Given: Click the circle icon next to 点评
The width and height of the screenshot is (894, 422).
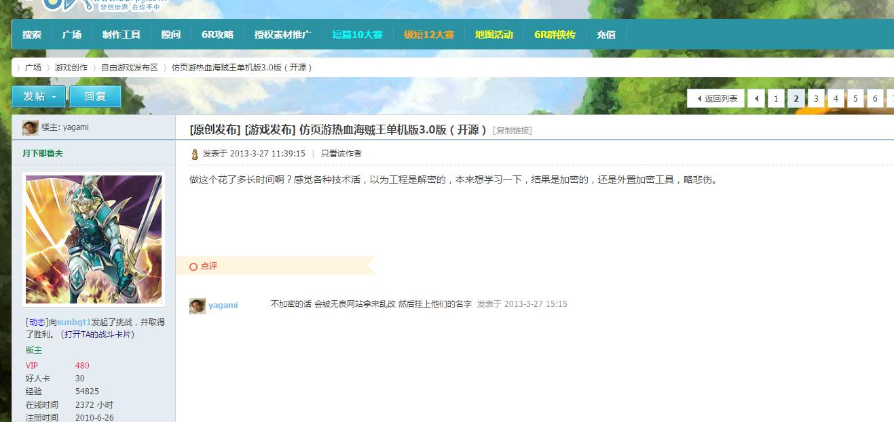Looking at the screenshot, I should pyautogui.click(x=193, y=267).
